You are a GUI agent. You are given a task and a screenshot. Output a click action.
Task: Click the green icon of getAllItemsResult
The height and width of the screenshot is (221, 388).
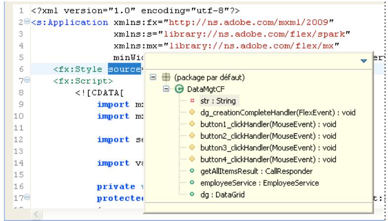192,170
